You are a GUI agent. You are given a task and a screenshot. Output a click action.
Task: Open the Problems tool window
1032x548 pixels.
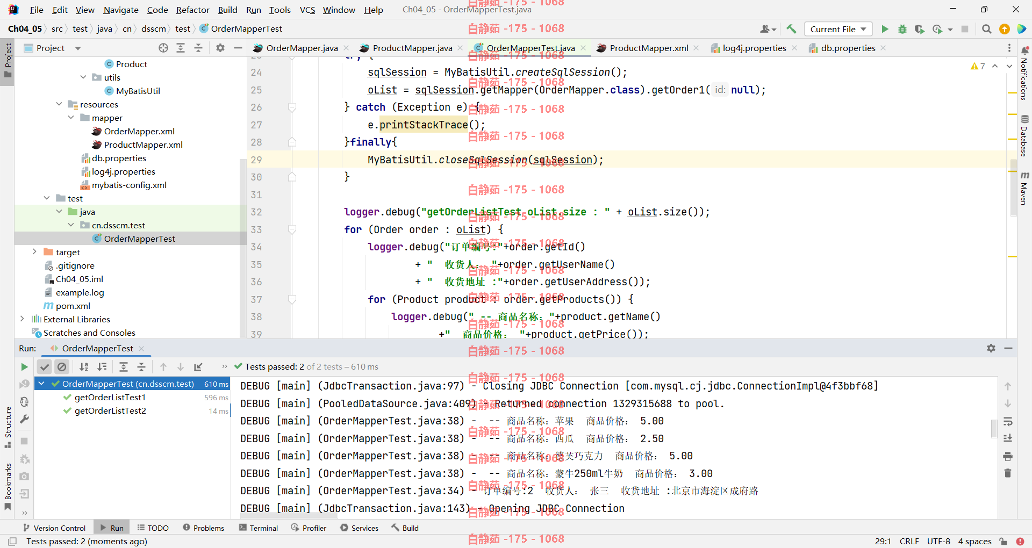pyautogui.click(x=204, y=528)
